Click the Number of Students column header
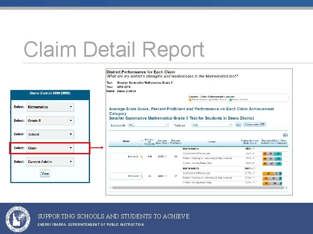 [150, 142]
